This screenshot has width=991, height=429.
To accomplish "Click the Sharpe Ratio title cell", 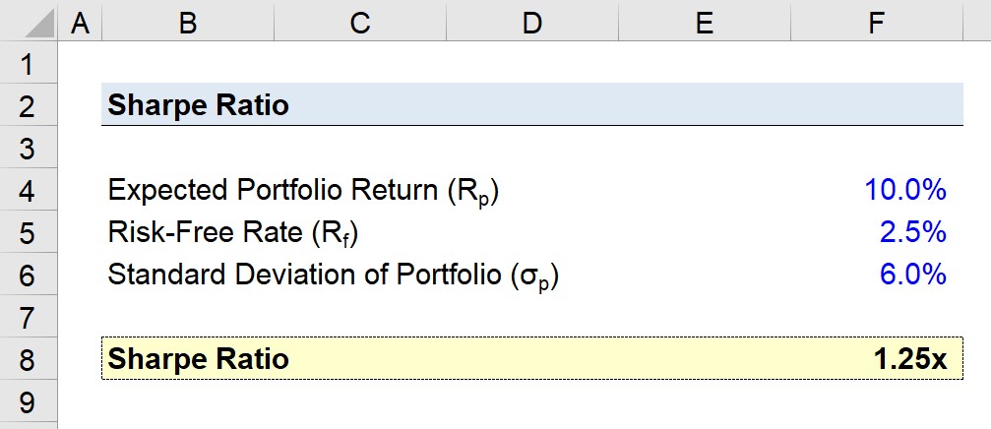I will click(x=188, y=105).
